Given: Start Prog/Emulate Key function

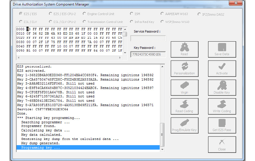Looking at the screenshot, I should 184,125.
